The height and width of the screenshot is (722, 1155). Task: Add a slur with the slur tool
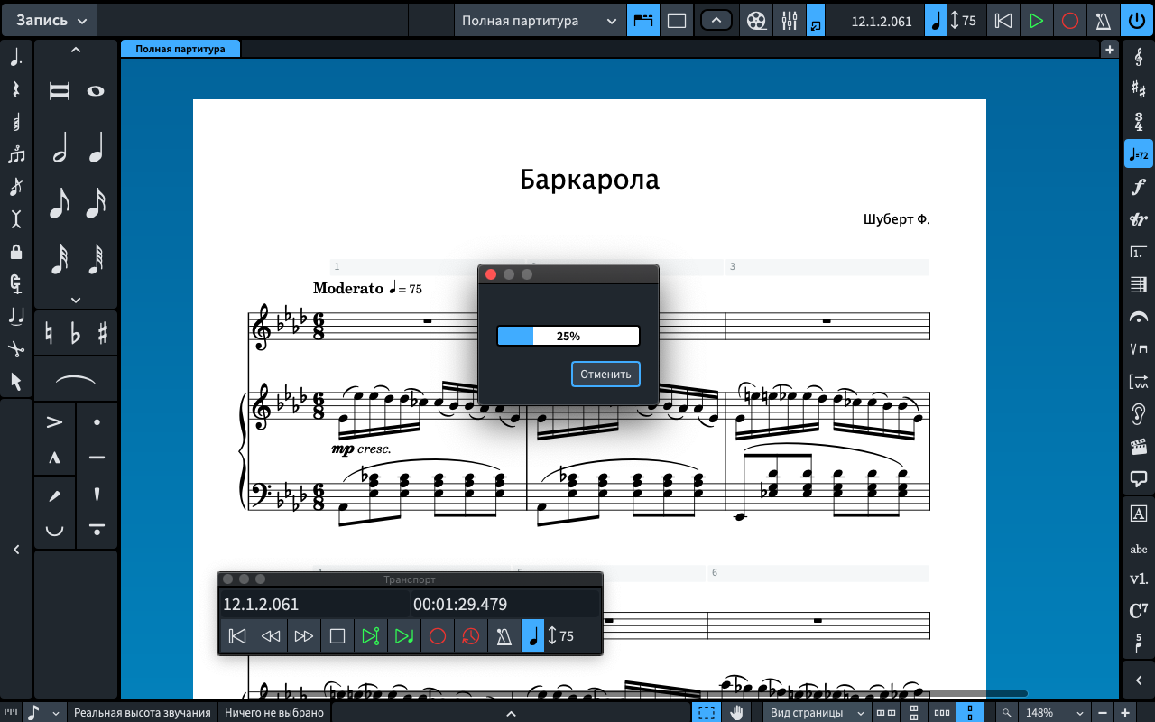click(76, 381)
